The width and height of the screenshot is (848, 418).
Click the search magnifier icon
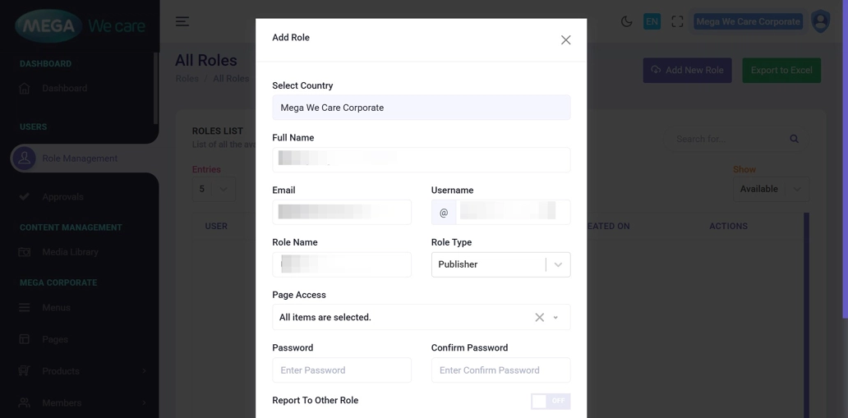[x=794, y=139]
